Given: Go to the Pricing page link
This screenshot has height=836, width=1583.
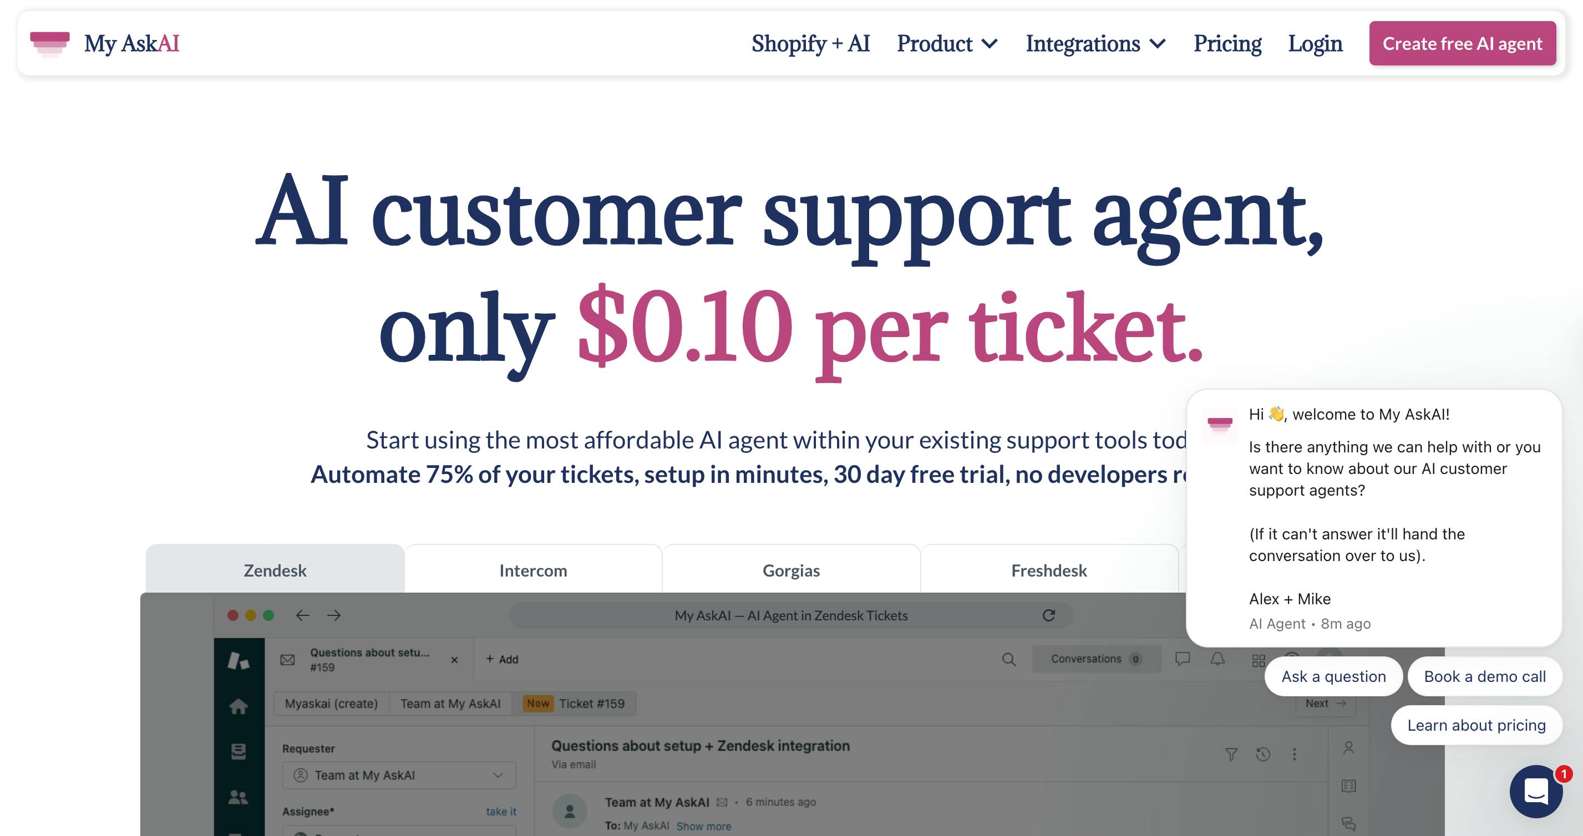Looking at the screenshot, I should 1227,44.
